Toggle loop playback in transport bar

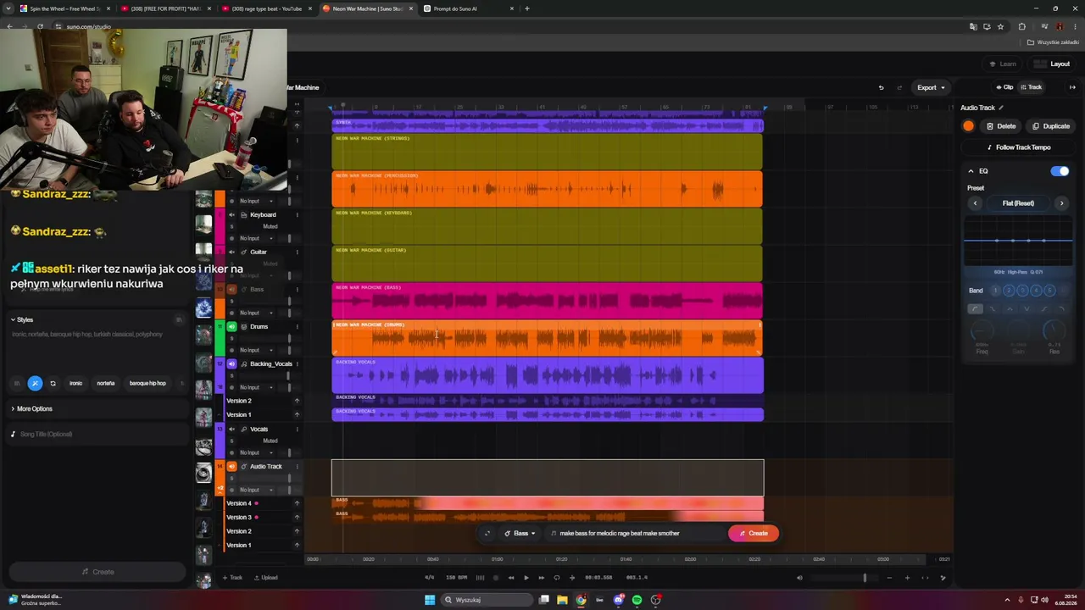tap(557, 578)
